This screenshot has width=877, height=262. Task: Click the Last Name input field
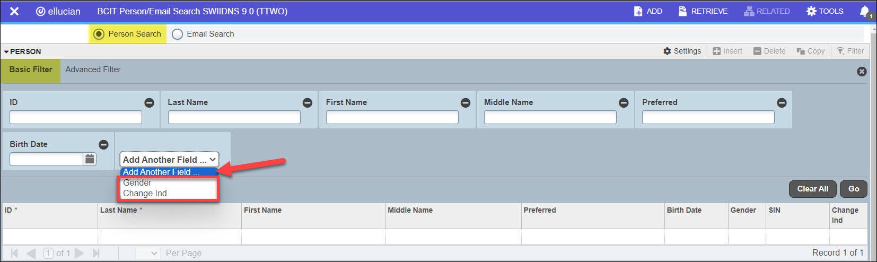tap(234, 117)
